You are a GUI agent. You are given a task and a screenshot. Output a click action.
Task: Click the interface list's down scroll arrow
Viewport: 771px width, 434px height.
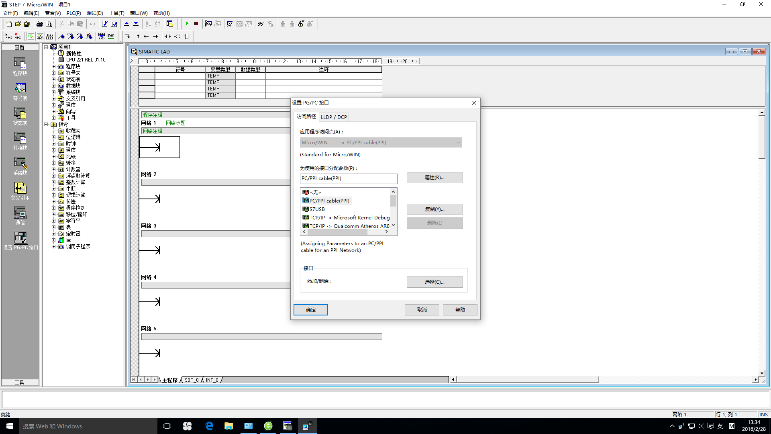point(393,225)
